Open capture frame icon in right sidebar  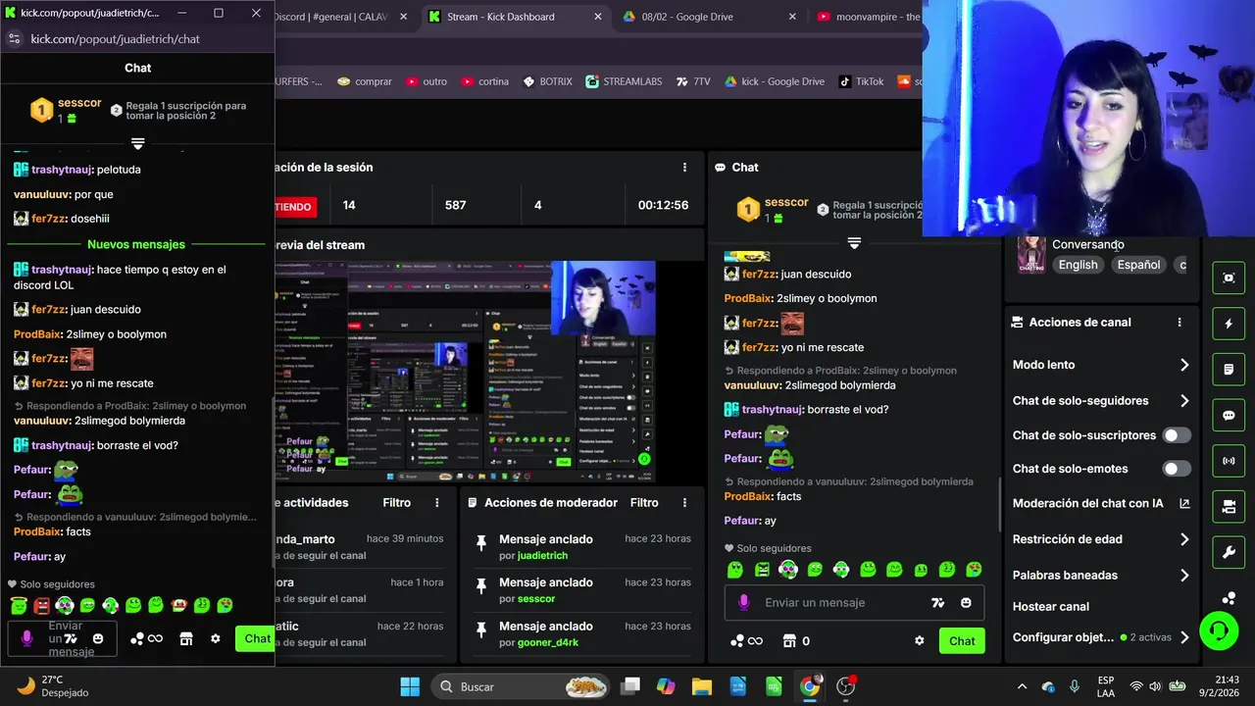click(1229, 277)
